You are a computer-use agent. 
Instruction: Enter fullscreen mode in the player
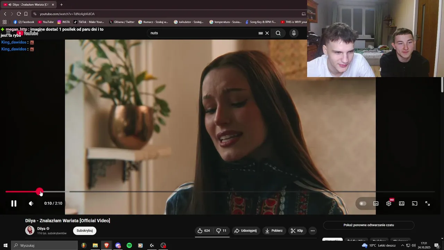[x=428, y=203]
